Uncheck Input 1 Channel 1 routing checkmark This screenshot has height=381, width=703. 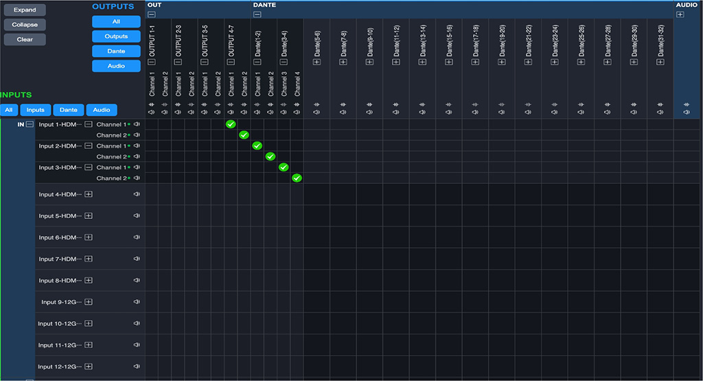point(231,124)
